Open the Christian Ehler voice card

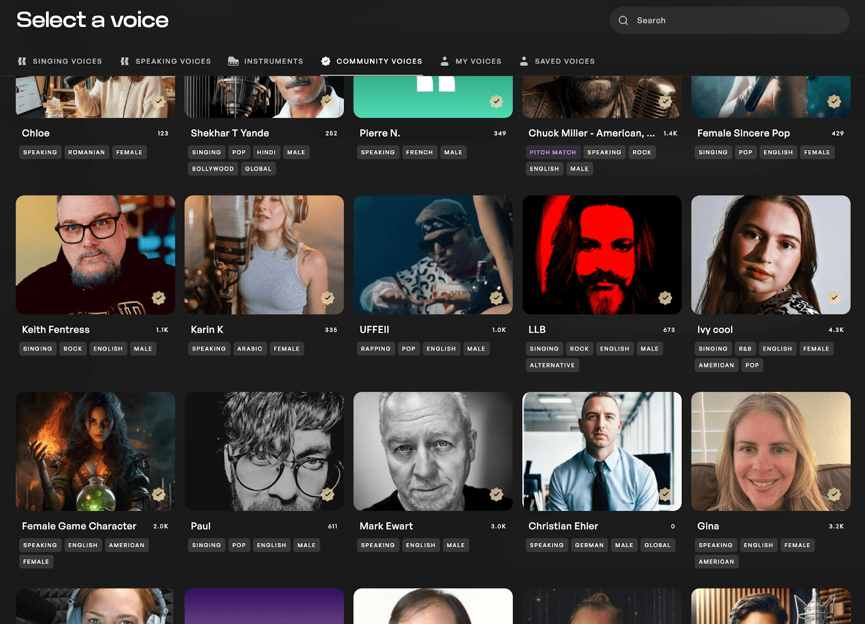tap(601, 452)
